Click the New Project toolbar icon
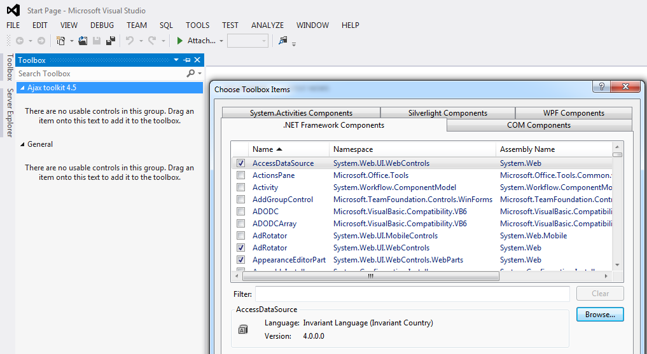The height and width of the screenshot is (354, 647). pos(60,41)
